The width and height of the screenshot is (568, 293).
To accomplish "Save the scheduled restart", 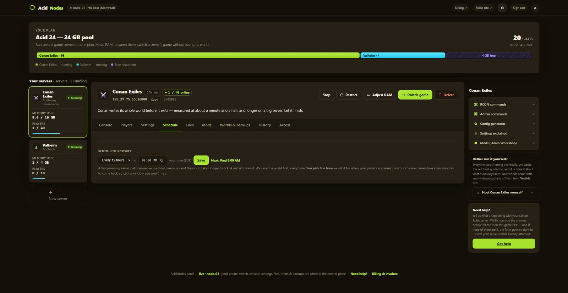I will [201, 160].
